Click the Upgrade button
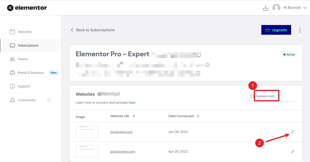 tap(276, 30)
